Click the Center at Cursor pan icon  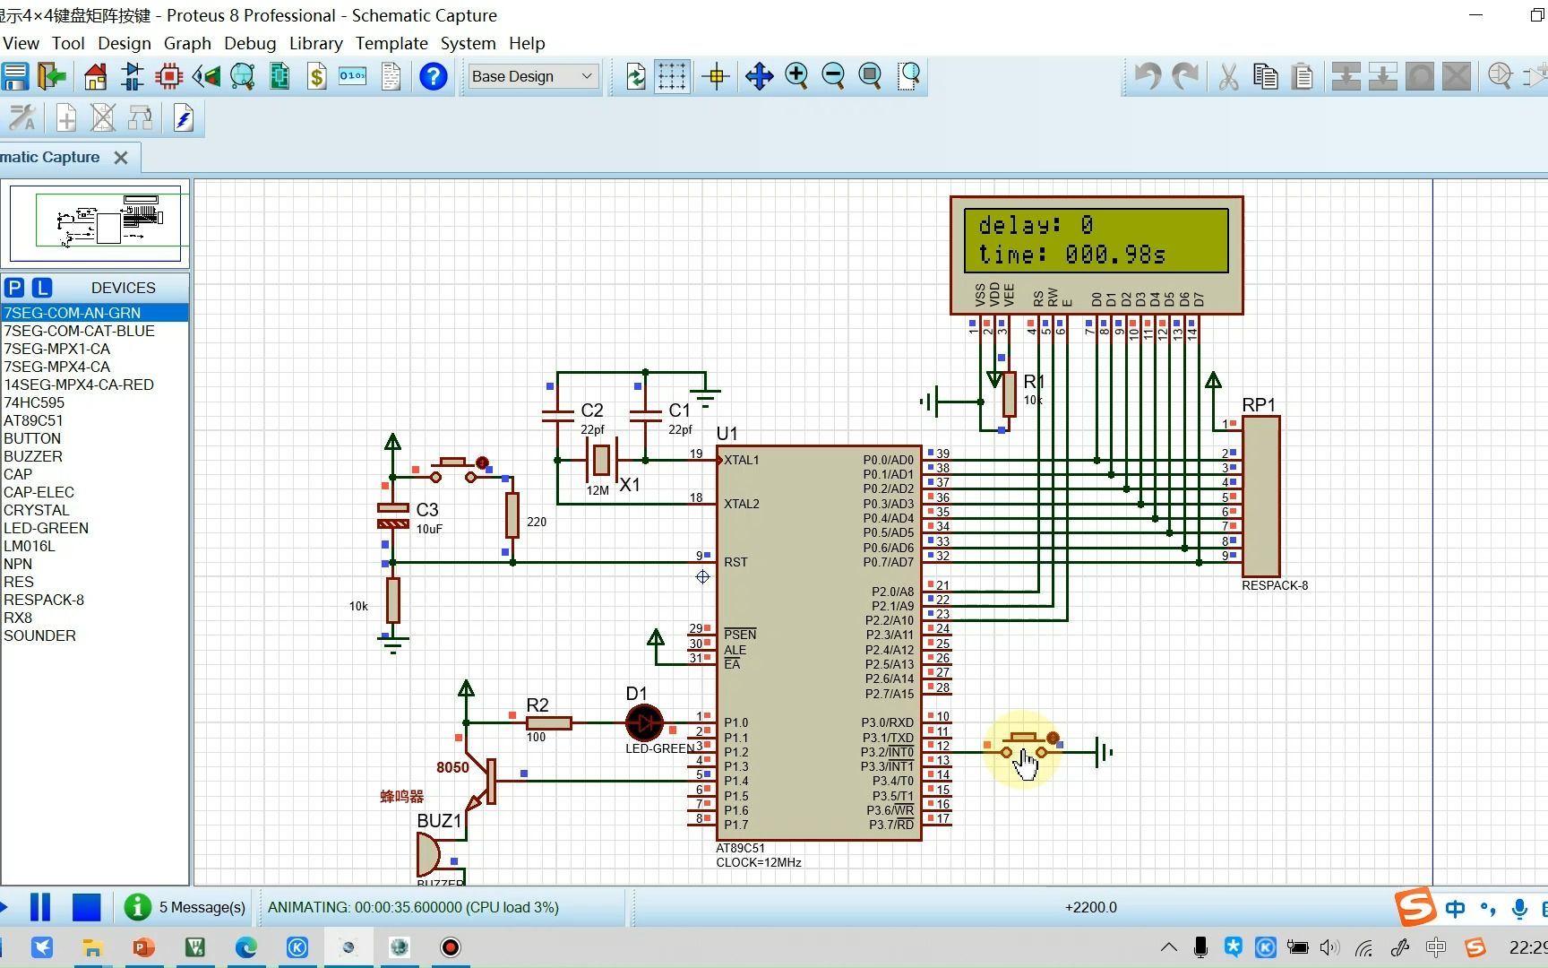[759, 76]
